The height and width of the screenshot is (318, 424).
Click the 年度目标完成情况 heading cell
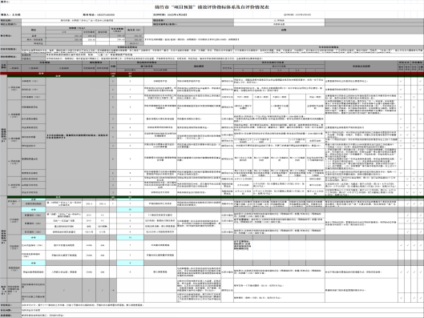pyautogui.click(x=329, y=47)
